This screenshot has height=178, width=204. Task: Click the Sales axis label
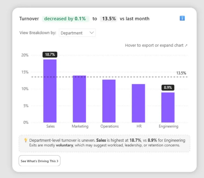[50, 126]
